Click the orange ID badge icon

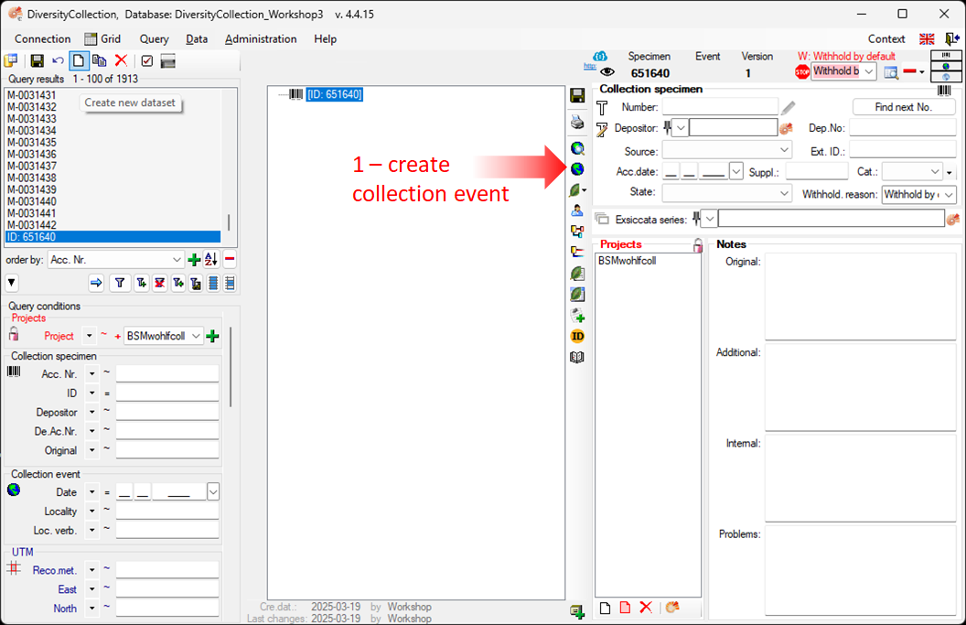coord(577,336)
